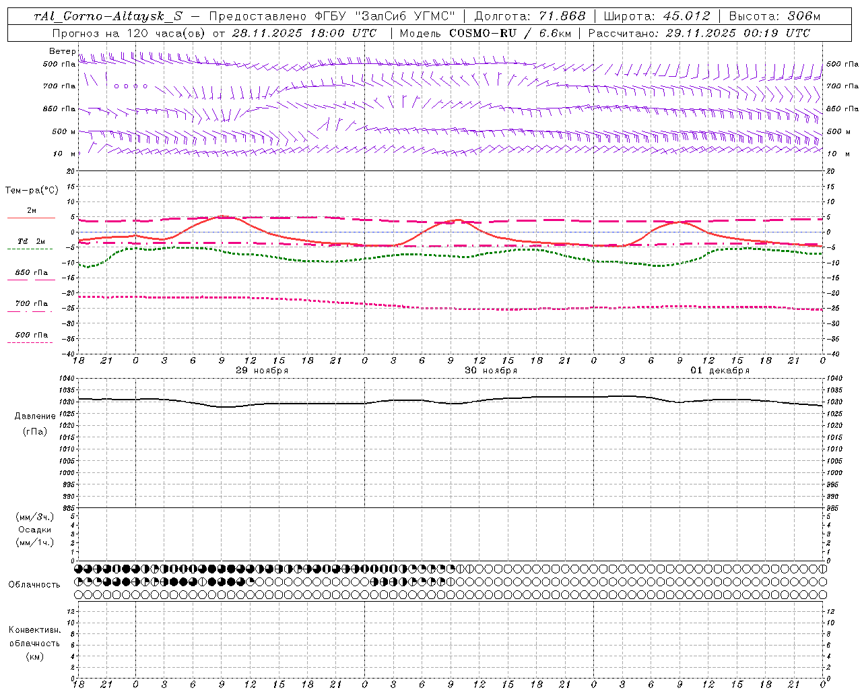Click the 2м temperature legend label
The height and width of the screenshot is (690, 862).
(32, 211)
